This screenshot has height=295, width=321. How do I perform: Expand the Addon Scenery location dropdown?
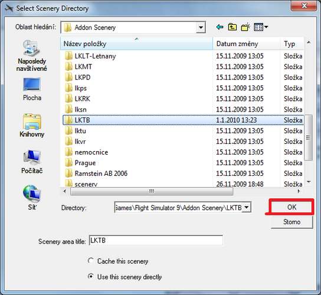tap(201, 27)
